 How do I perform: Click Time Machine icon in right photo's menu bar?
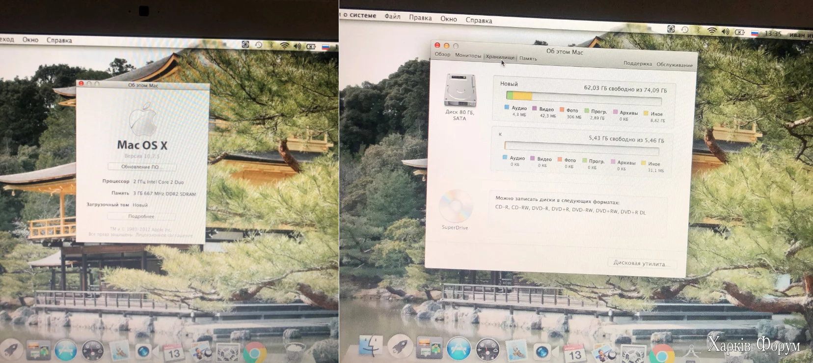point(685,30)
